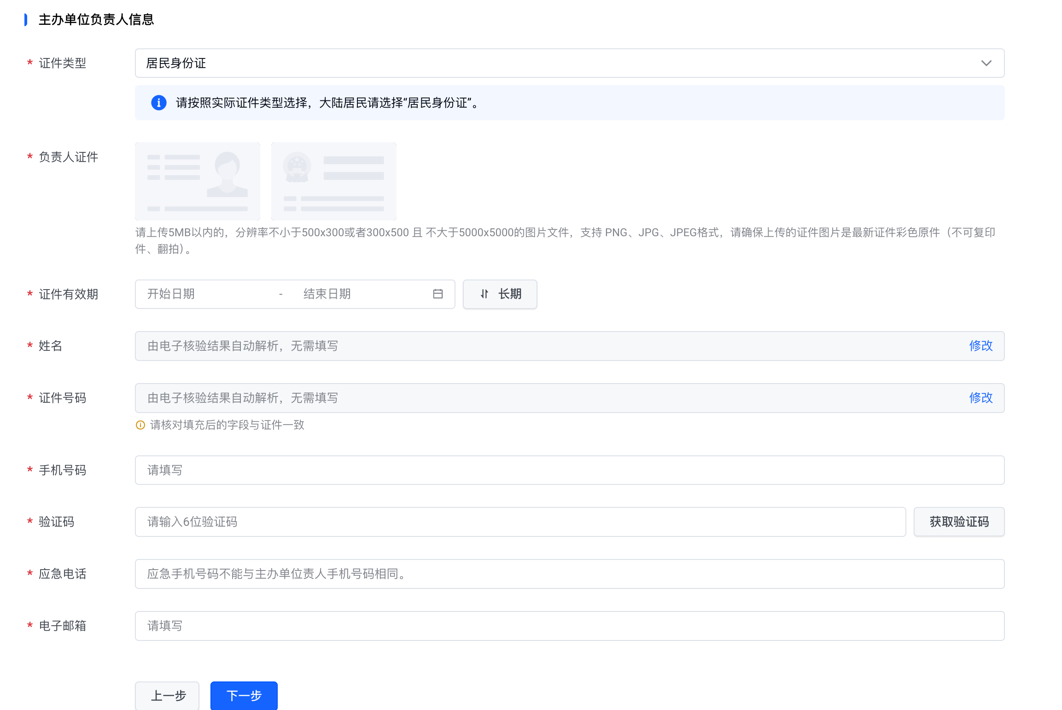Viewport: 1062px width, 710px height.
Task: Click 修改 link in the 姓名 field
Action: coord(980,346)
